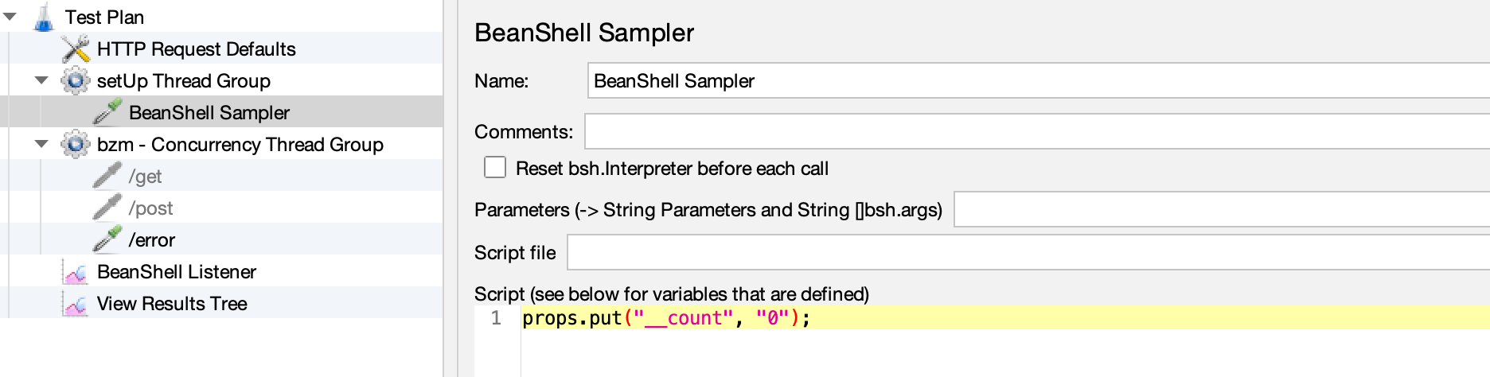Click the Test Plan flask icon
The height and width of the screenshot is (377, 1490).
click(x=44, y=17)
